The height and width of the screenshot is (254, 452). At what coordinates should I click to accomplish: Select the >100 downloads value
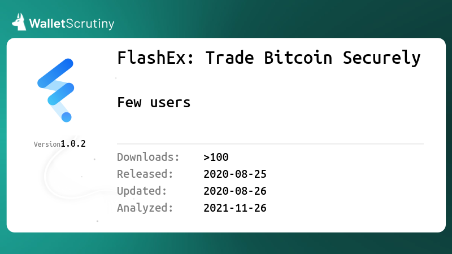[x=216, y=157]
